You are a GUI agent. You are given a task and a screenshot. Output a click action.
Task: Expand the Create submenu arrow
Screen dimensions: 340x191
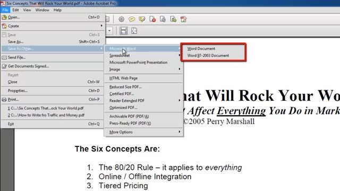pyautogui.click(x=101, y=26)
